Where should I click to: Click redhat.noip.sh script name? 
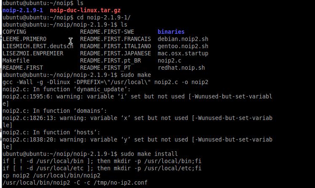(181, 68)
